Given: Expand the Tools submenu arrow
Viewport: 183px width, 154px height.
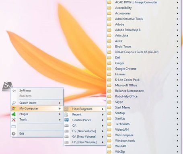Looking at the screenshot, I should pyautogui.click(x=60, y=120).
